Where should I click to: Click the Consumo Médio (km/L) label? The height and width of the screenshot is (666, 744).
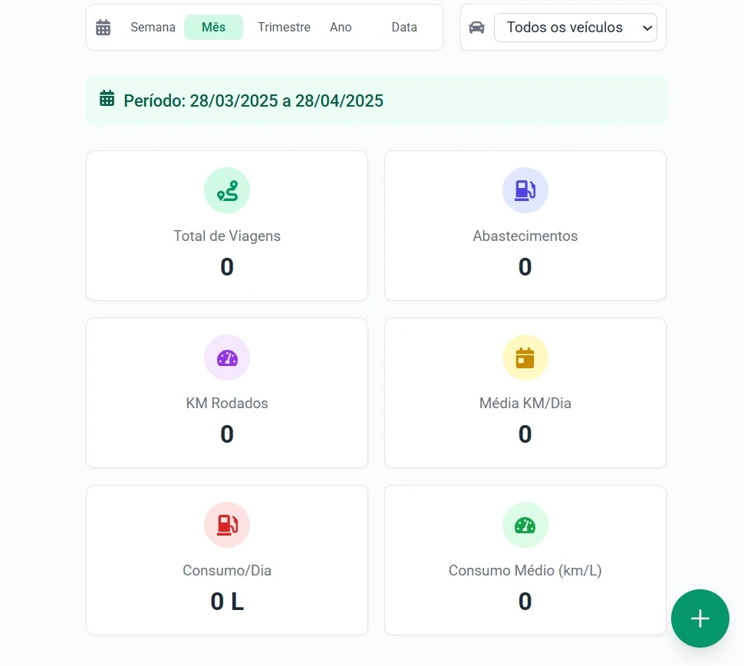point(525,571)
